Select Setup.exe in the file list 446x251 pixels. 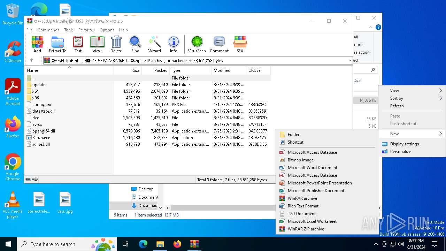coord(41,138)
